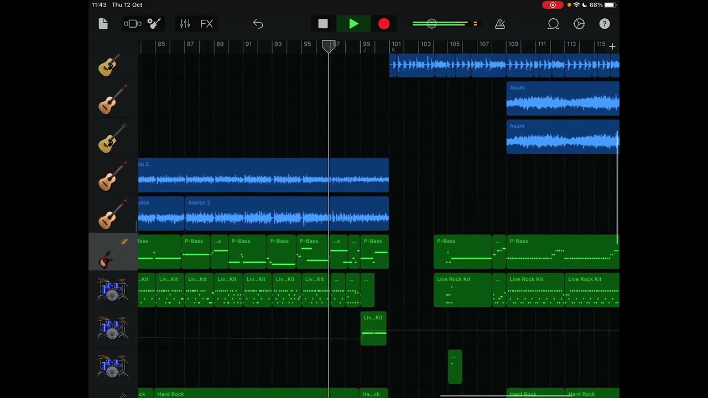The image size is (708, 398).
Task: Select Hard Rock region at bottom left
Action: coord(256,393)
